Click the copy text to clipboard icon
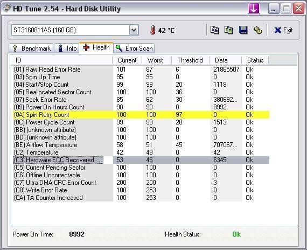 click(x=214, y=30)
